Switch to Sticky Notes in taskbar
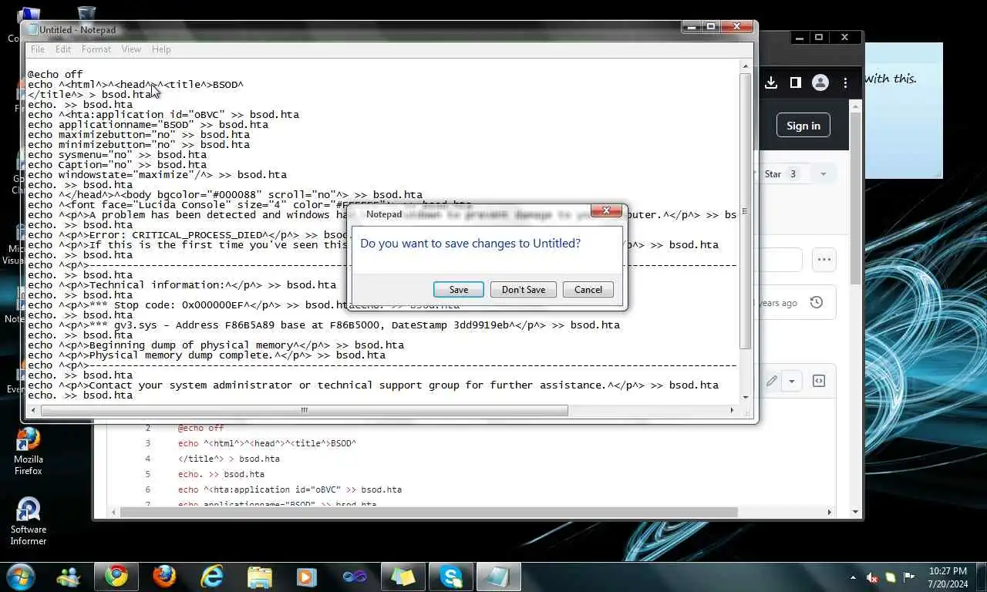The image size is (987, 592). pos(403,577)
